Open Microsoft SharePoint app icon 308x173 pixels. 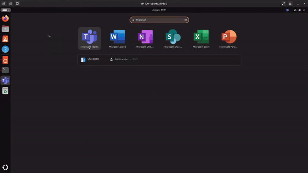[x=173, y=38]
